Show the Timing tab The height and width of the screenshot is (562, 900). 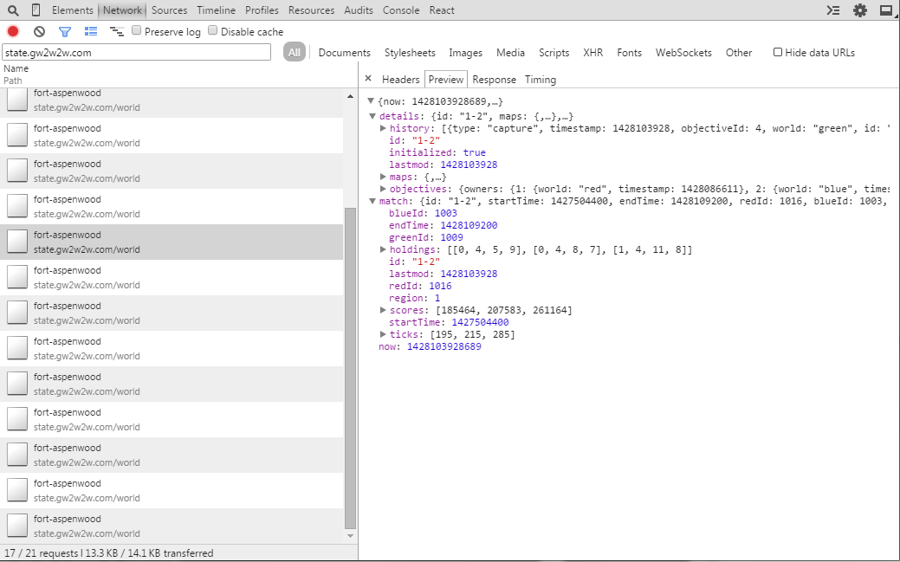tap(541, 79)
